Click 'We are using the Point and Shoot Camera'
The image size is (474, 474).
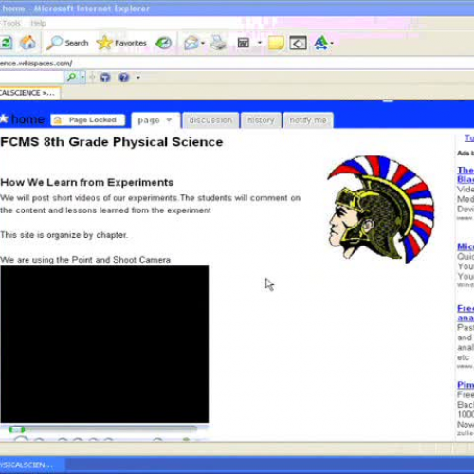coord(85,260)
